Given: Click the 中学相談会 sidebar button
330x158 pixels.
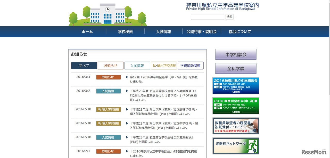Looking at the screenshot, I should point(235,54).
